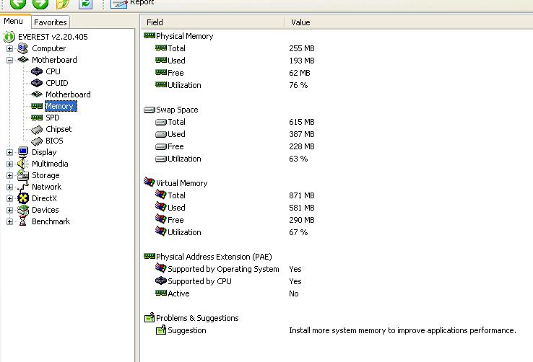The height and width of the screenshot is (362, 533).
Task: Select the Chipset tree item
Action: [x=58, y=129]
